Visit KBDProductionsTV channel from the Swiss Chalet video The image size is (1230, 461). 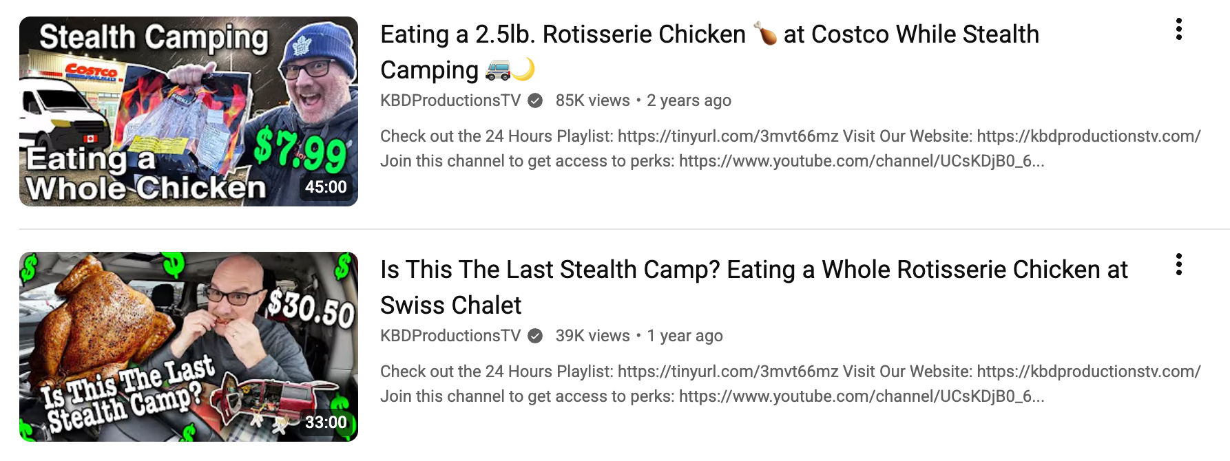(450, 336)
